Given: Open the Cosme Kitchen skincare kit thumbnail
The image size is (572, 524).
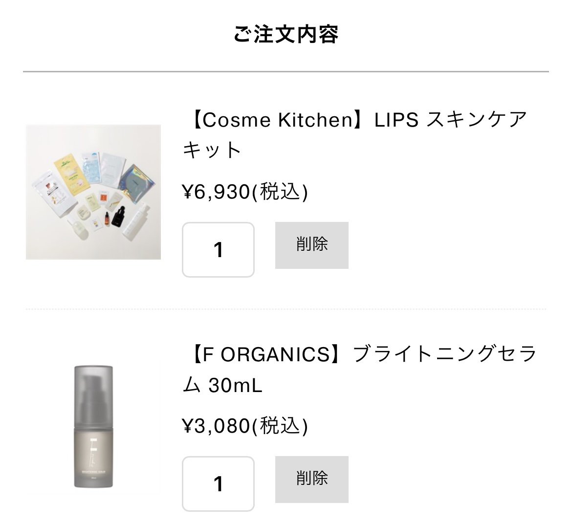Looking at the screenshot, I should [93, 192].
